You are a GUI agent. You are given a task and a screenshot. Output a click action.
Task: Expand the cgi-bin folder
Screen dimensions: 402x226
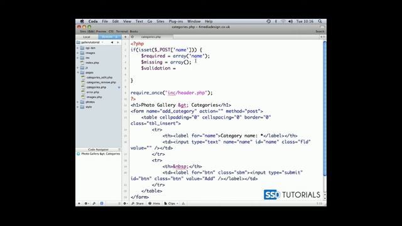tap(78, 48)
